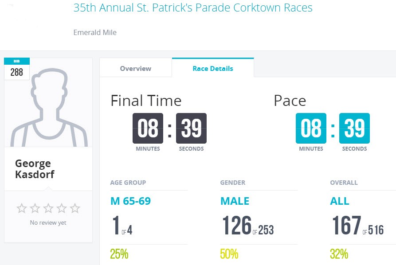Click the M 65-69 age group link
Screen dimensions: 396x265
point(130,201)
